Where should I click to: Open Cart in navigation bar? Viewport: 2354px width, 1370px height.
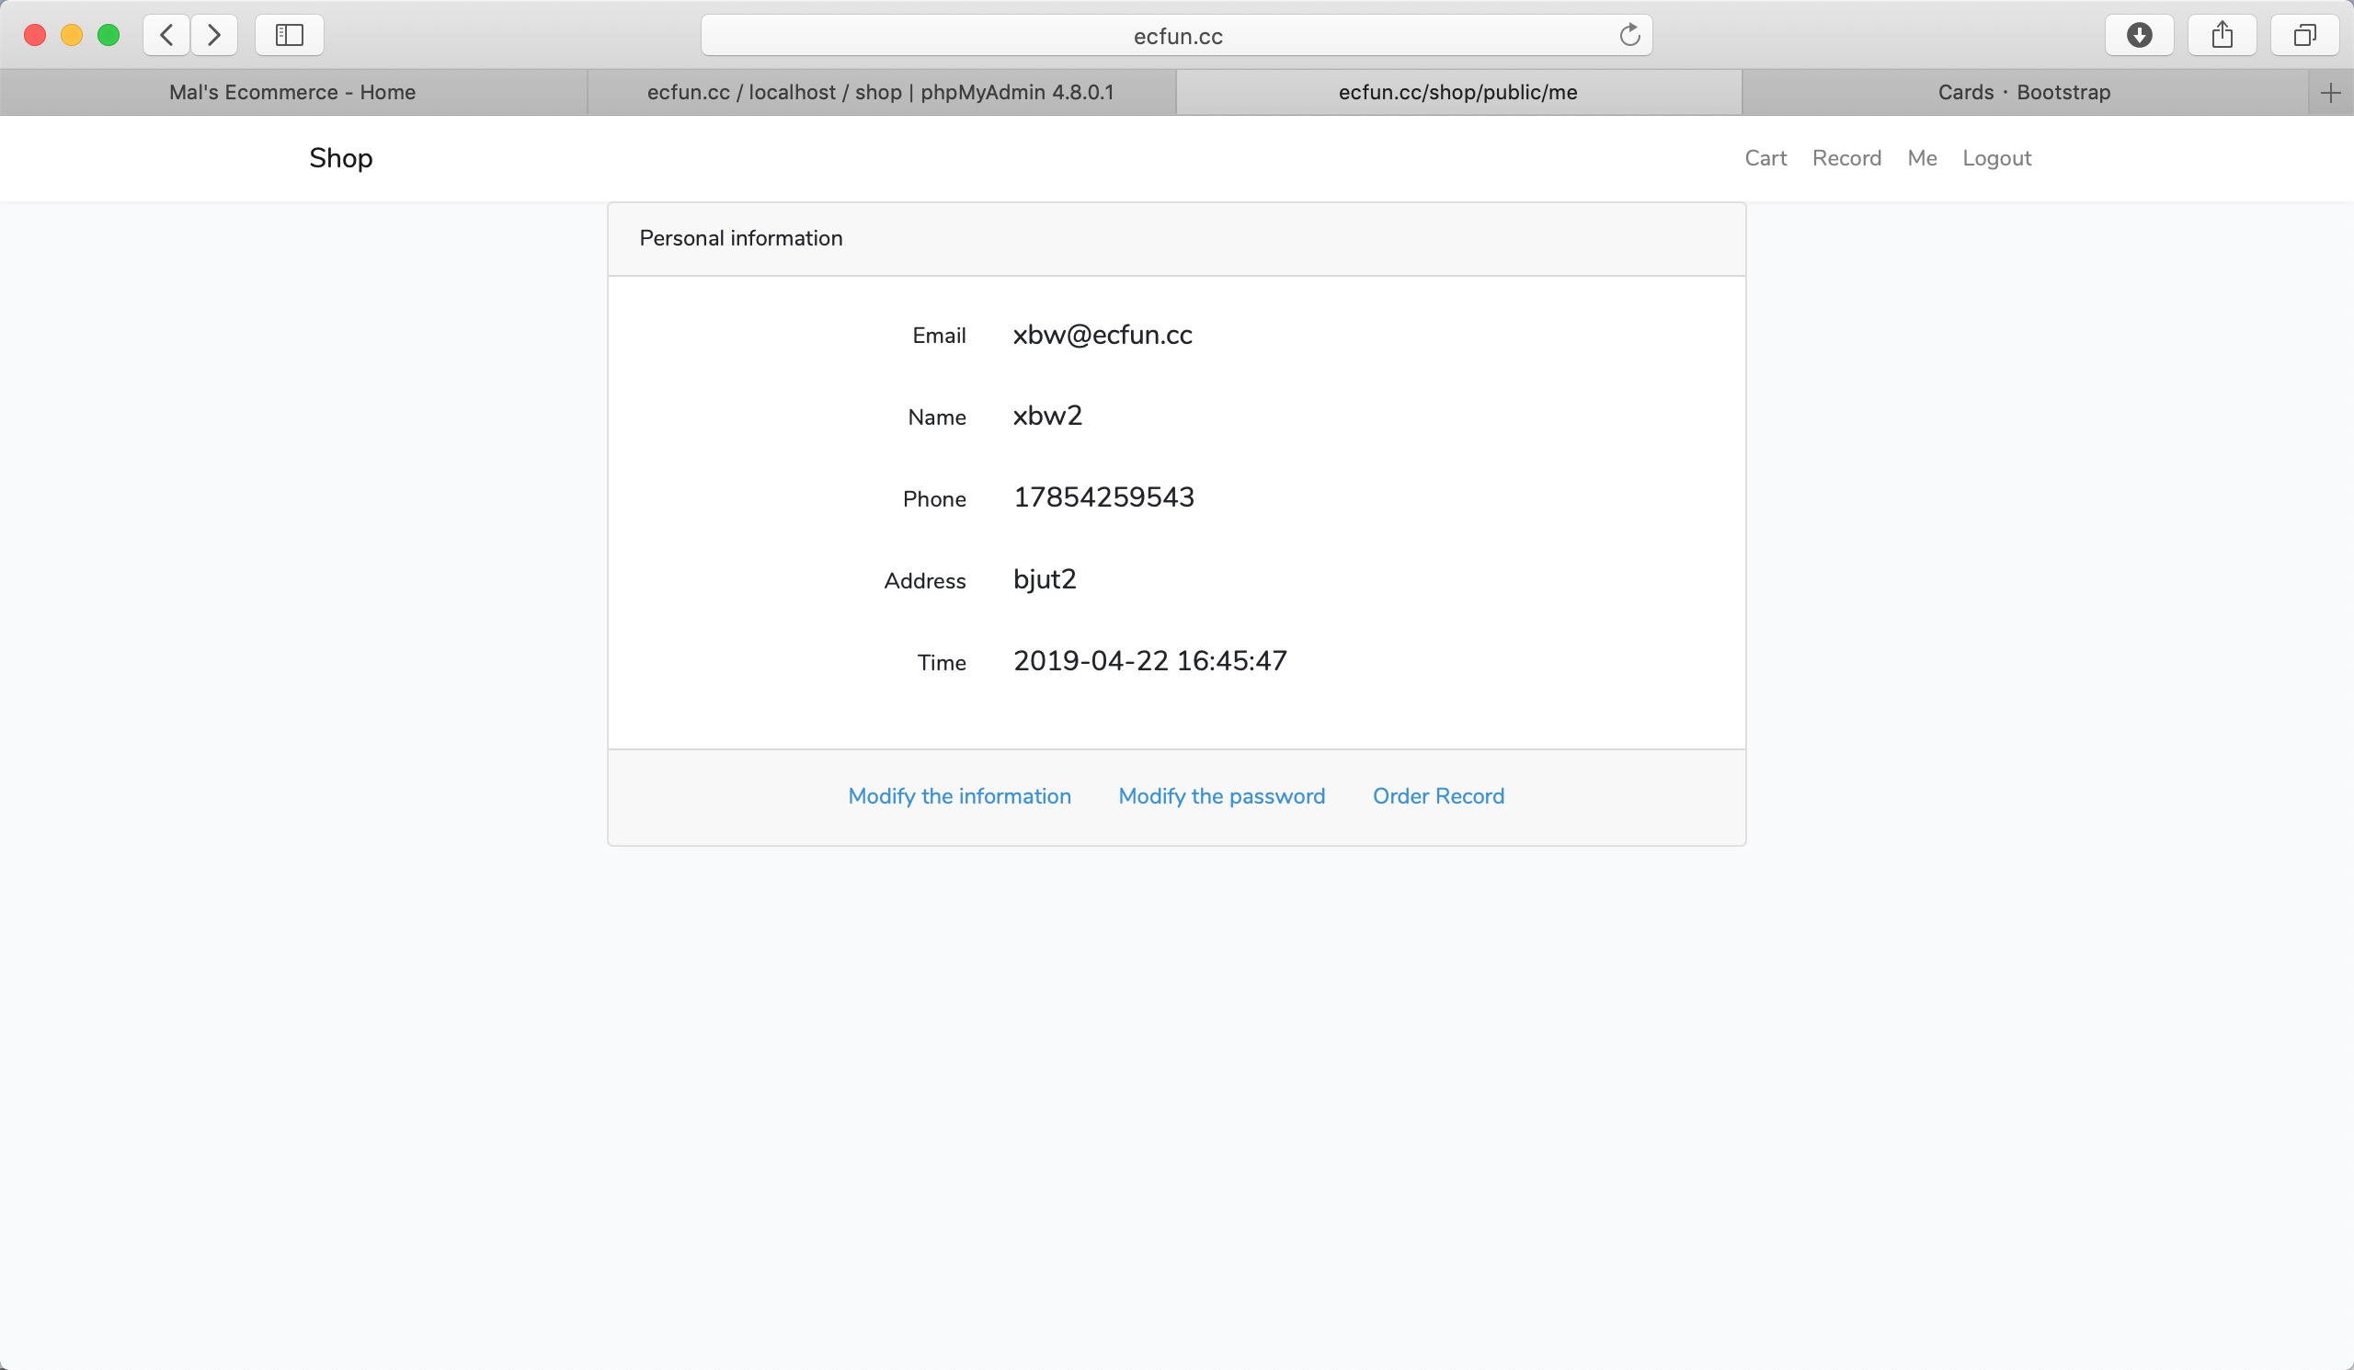(x=1765, y=158)
